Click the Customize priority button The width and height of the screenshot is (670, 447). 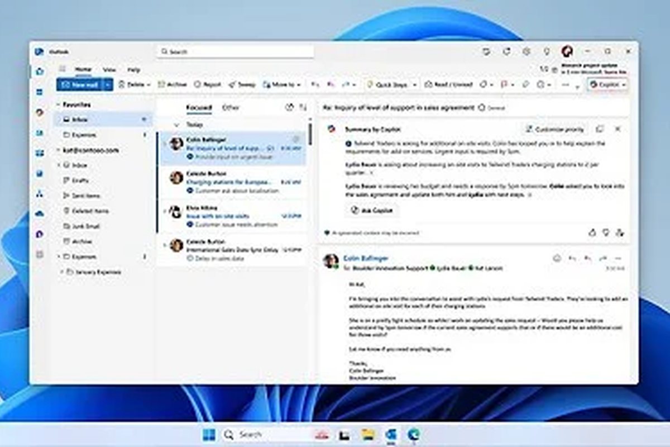[x=555, y=129]
